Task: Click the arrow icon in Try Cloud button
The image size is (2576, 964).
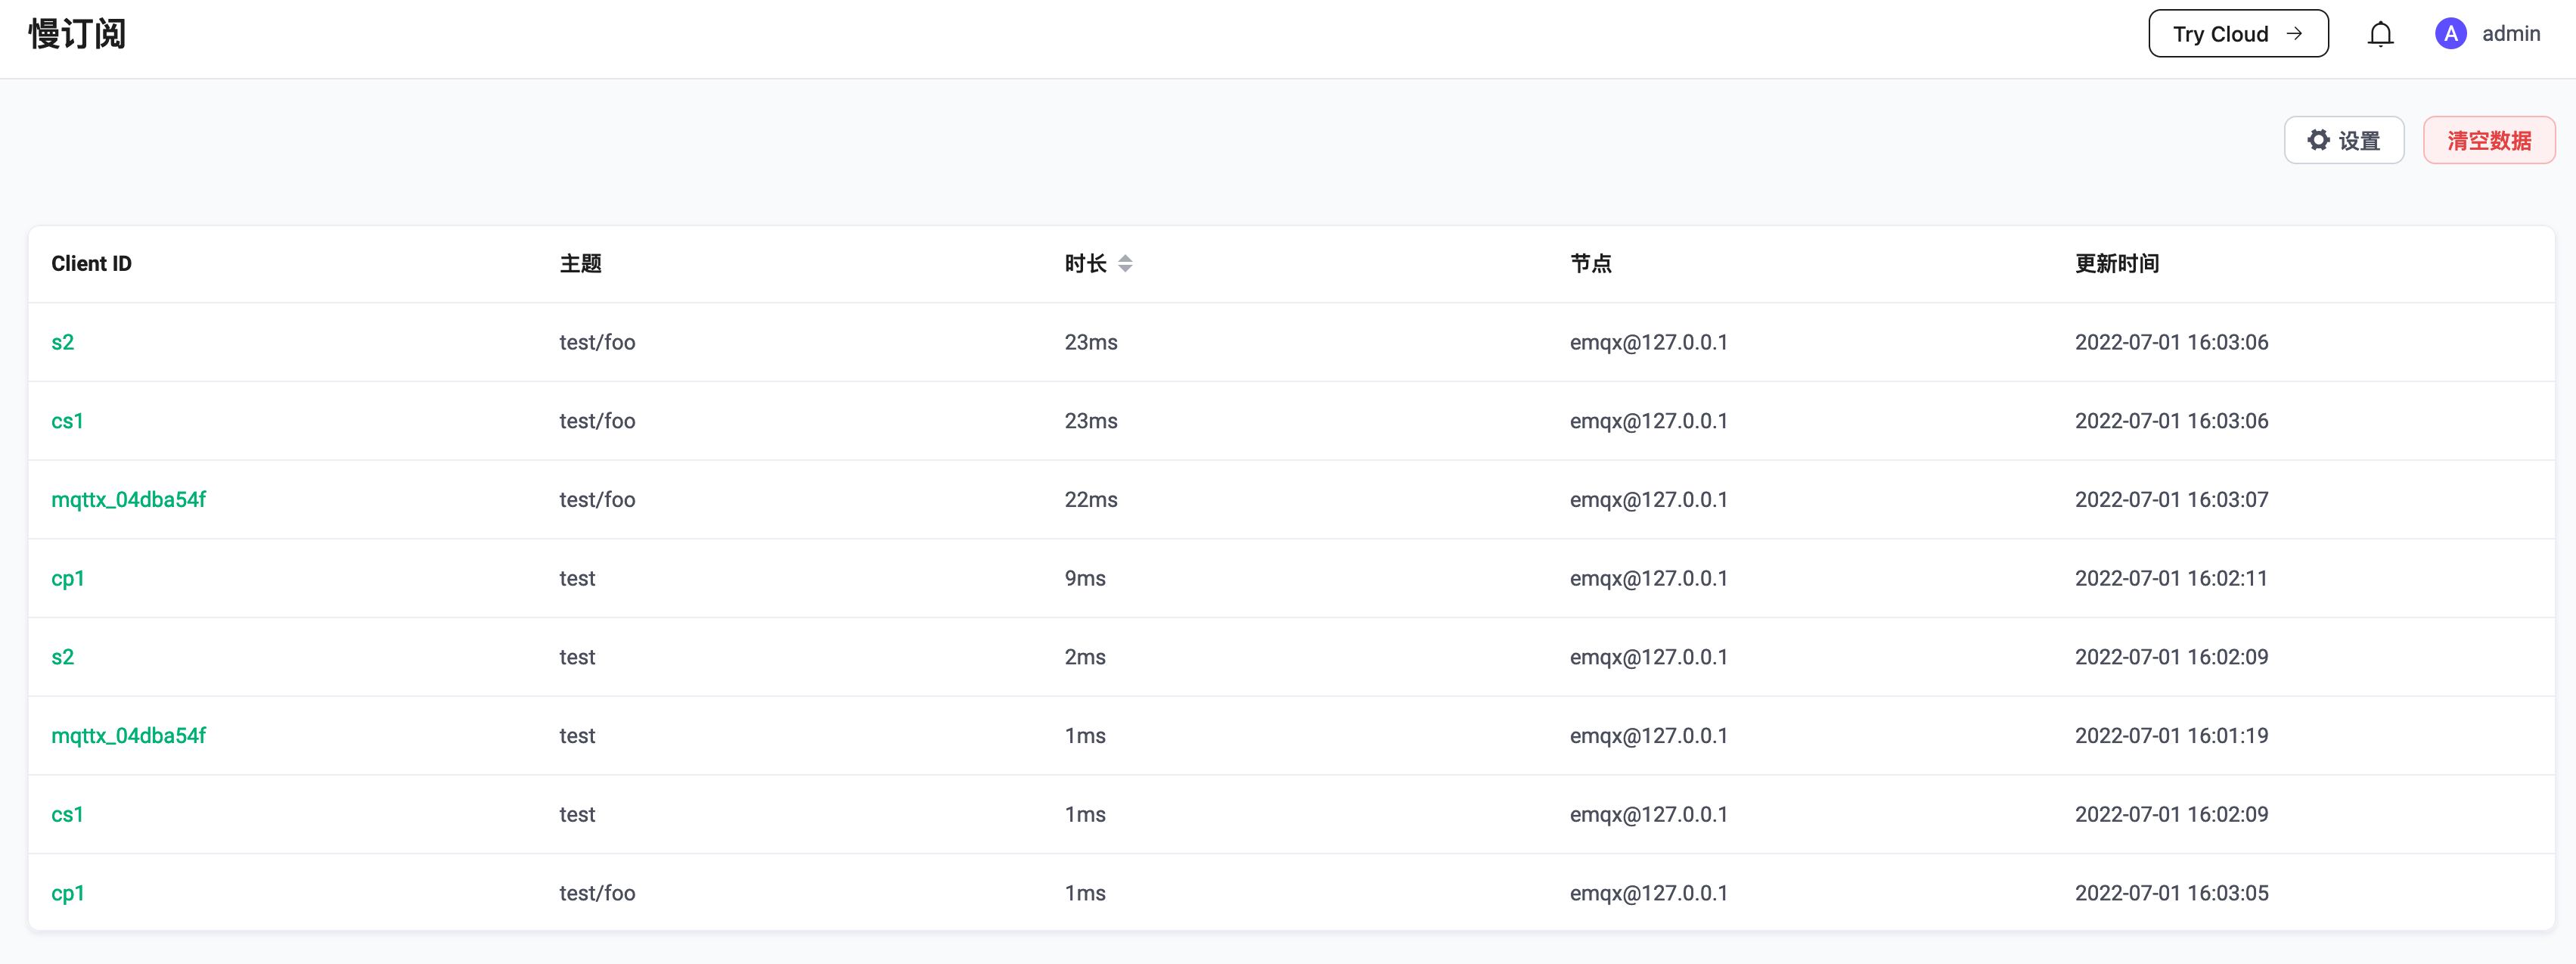Action: click(2295, 33)
